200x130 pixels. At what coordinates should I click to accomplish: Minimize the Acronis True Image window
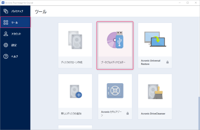[x=180, y=3]
